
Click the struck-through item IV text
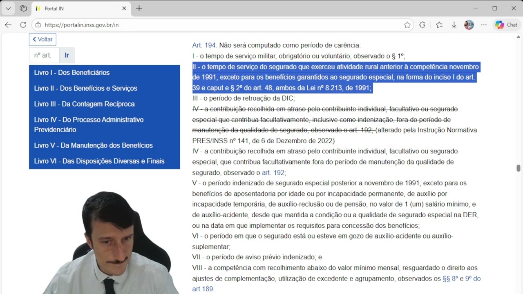click(x=325, y=120)
